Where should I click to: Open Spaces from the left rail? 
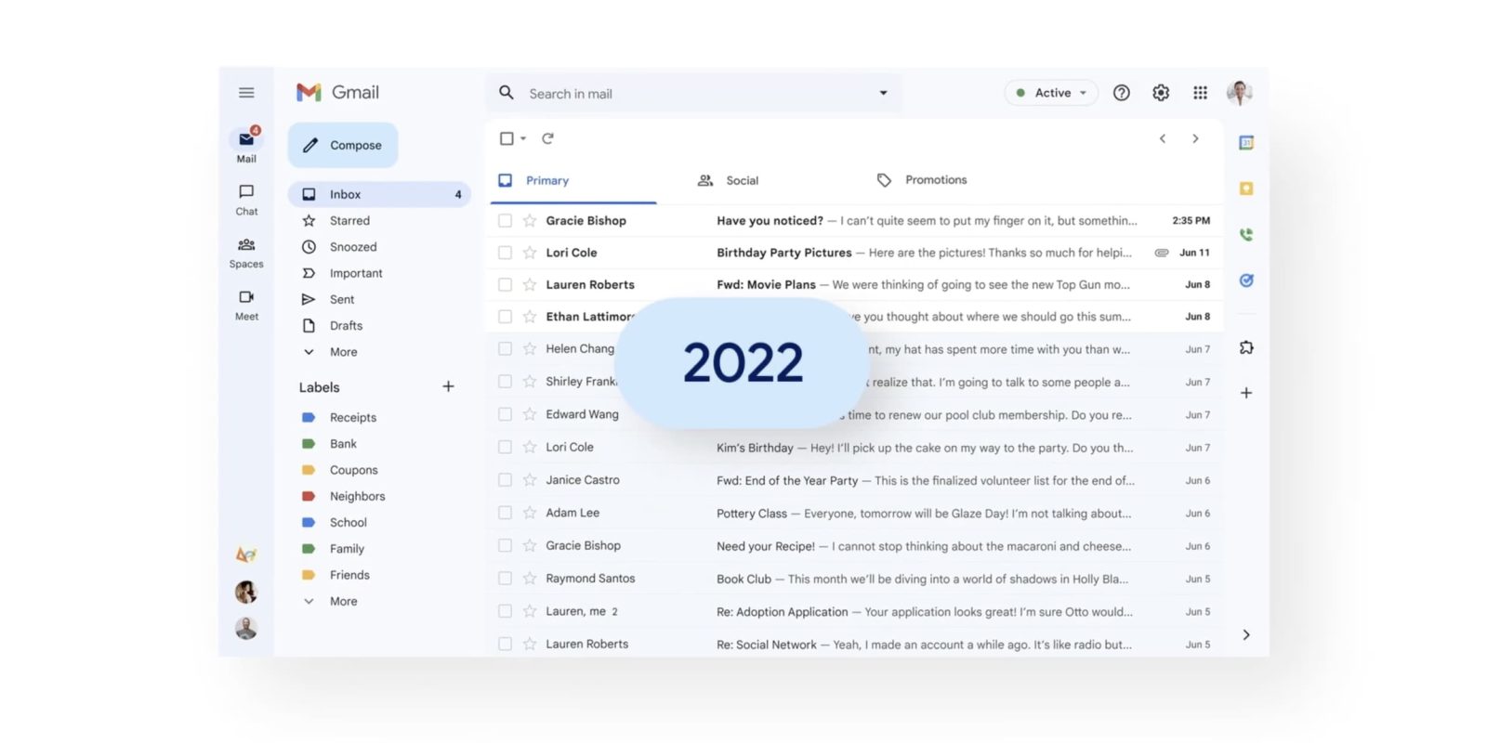tap(246, 252)
